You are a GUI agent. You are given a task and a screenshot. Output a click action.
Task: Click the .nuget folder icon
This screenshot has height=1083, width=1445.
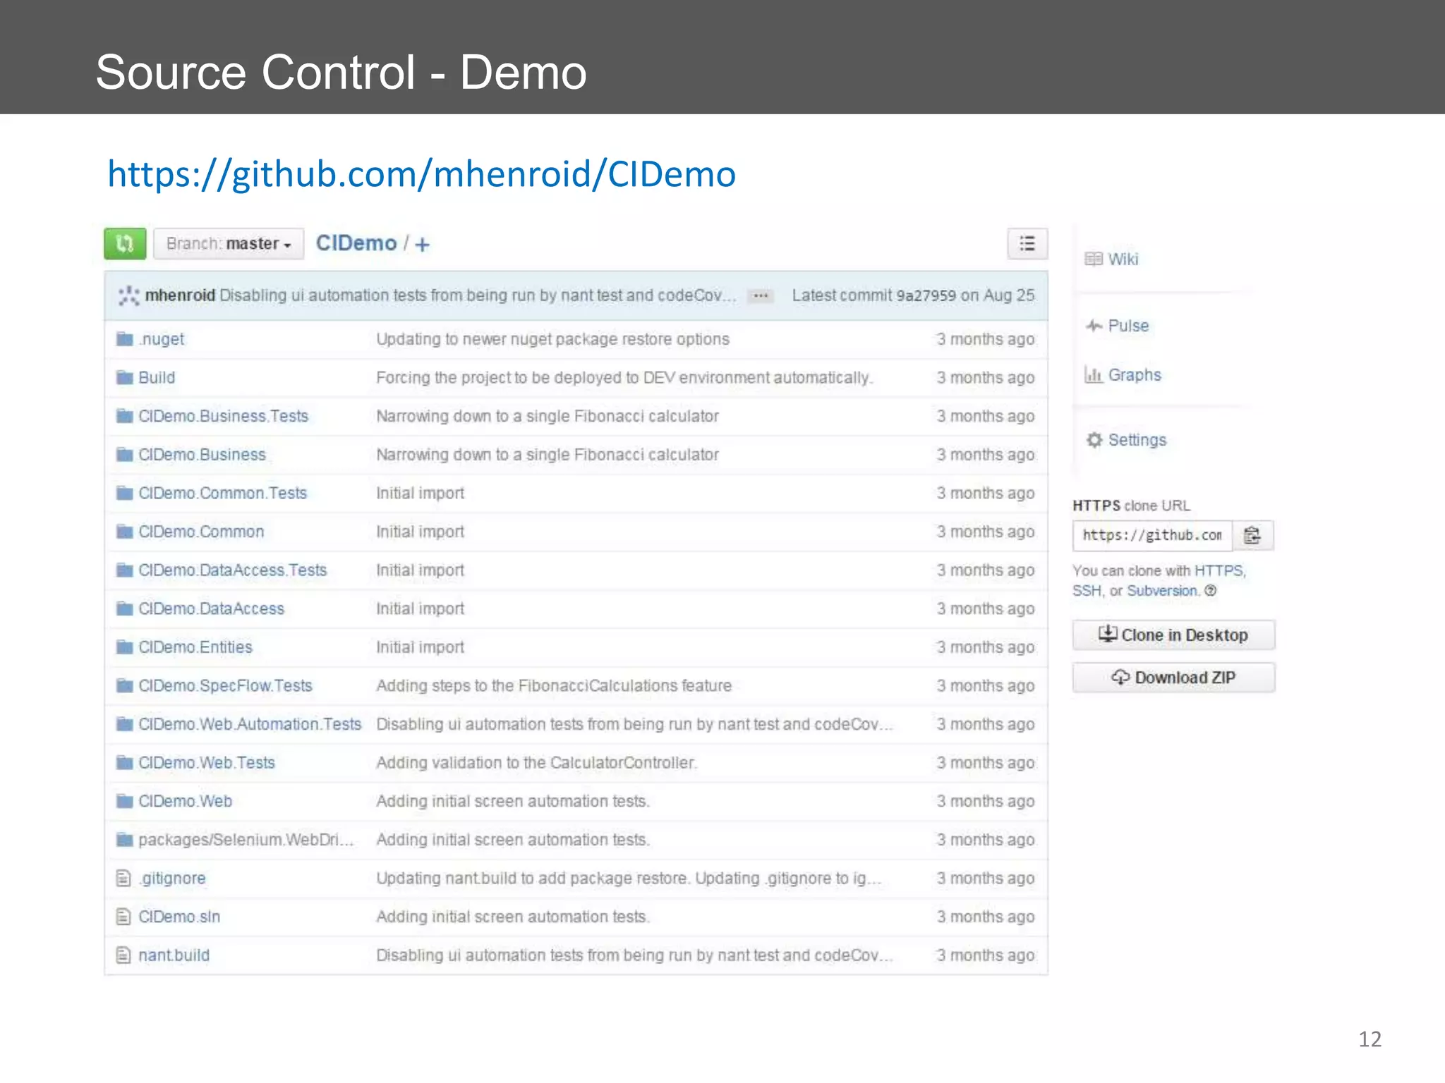125,339
